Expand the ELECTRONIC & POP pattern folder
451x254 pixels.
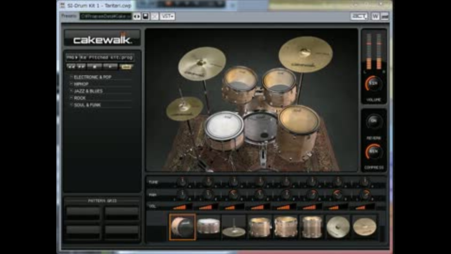coord(93,77)
